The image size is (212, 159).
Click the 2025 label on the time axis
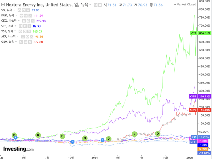coord(190,158)
